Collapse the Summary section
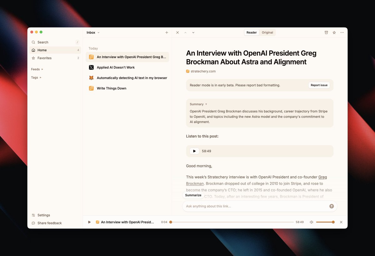The image size is (375, 256). point(198,104)
